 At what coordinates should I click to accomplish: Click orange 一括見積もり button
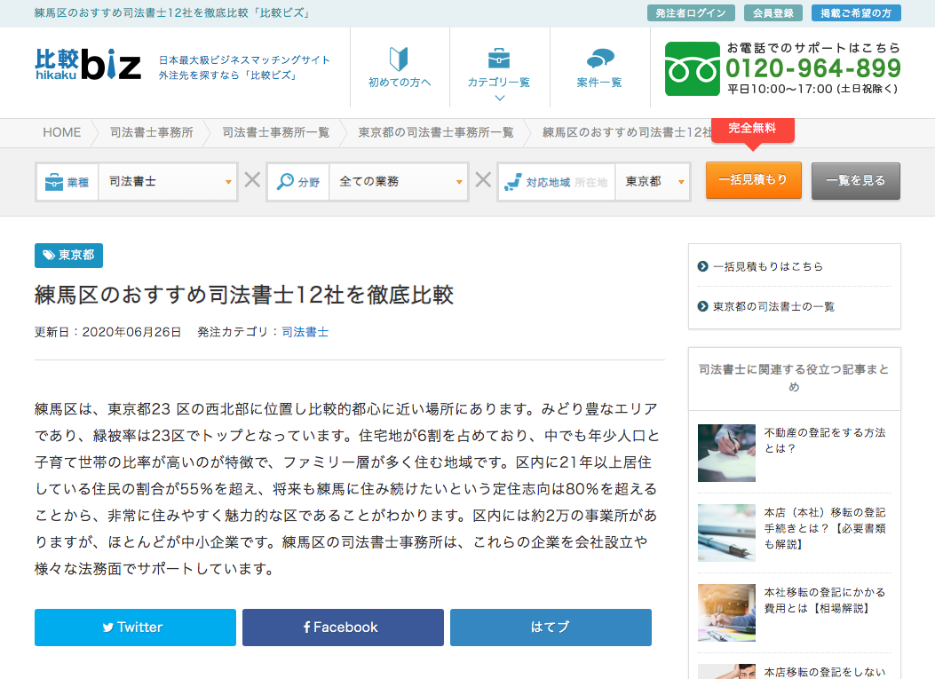point(754,180)
